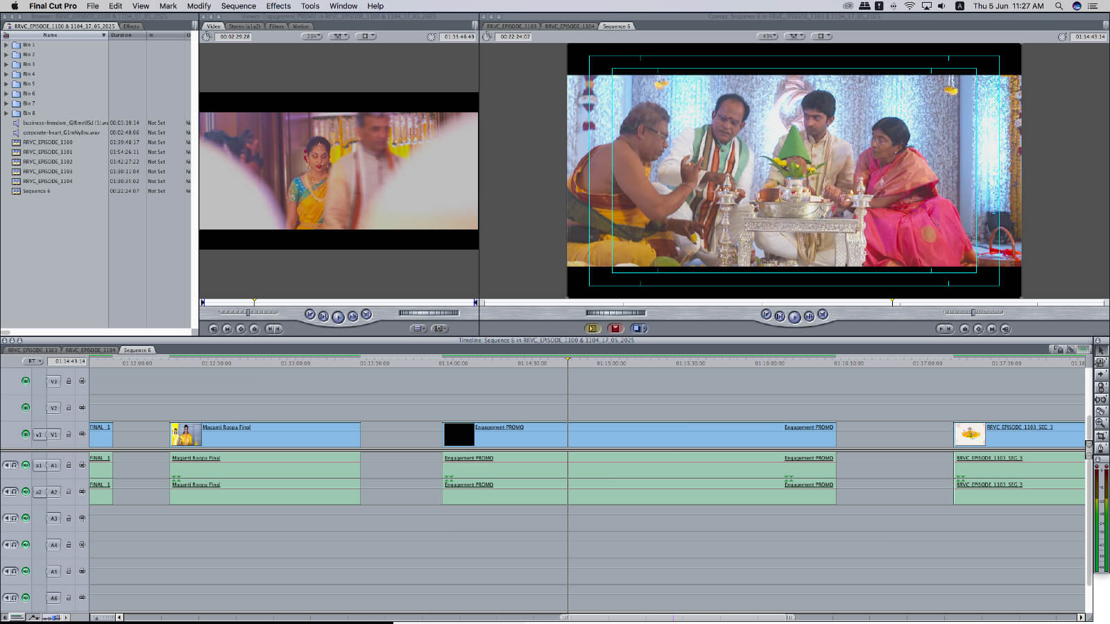Click the Viewer shuttle control slider
Viewport: 1110px width, 624px height.
click(x=247, y=313)
